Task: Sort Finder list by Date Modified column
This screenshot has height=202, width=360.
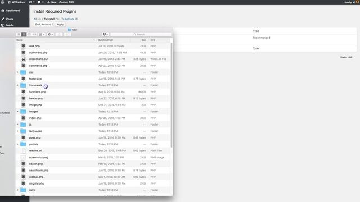Action: pyautogui.click(x=113, y=40)
